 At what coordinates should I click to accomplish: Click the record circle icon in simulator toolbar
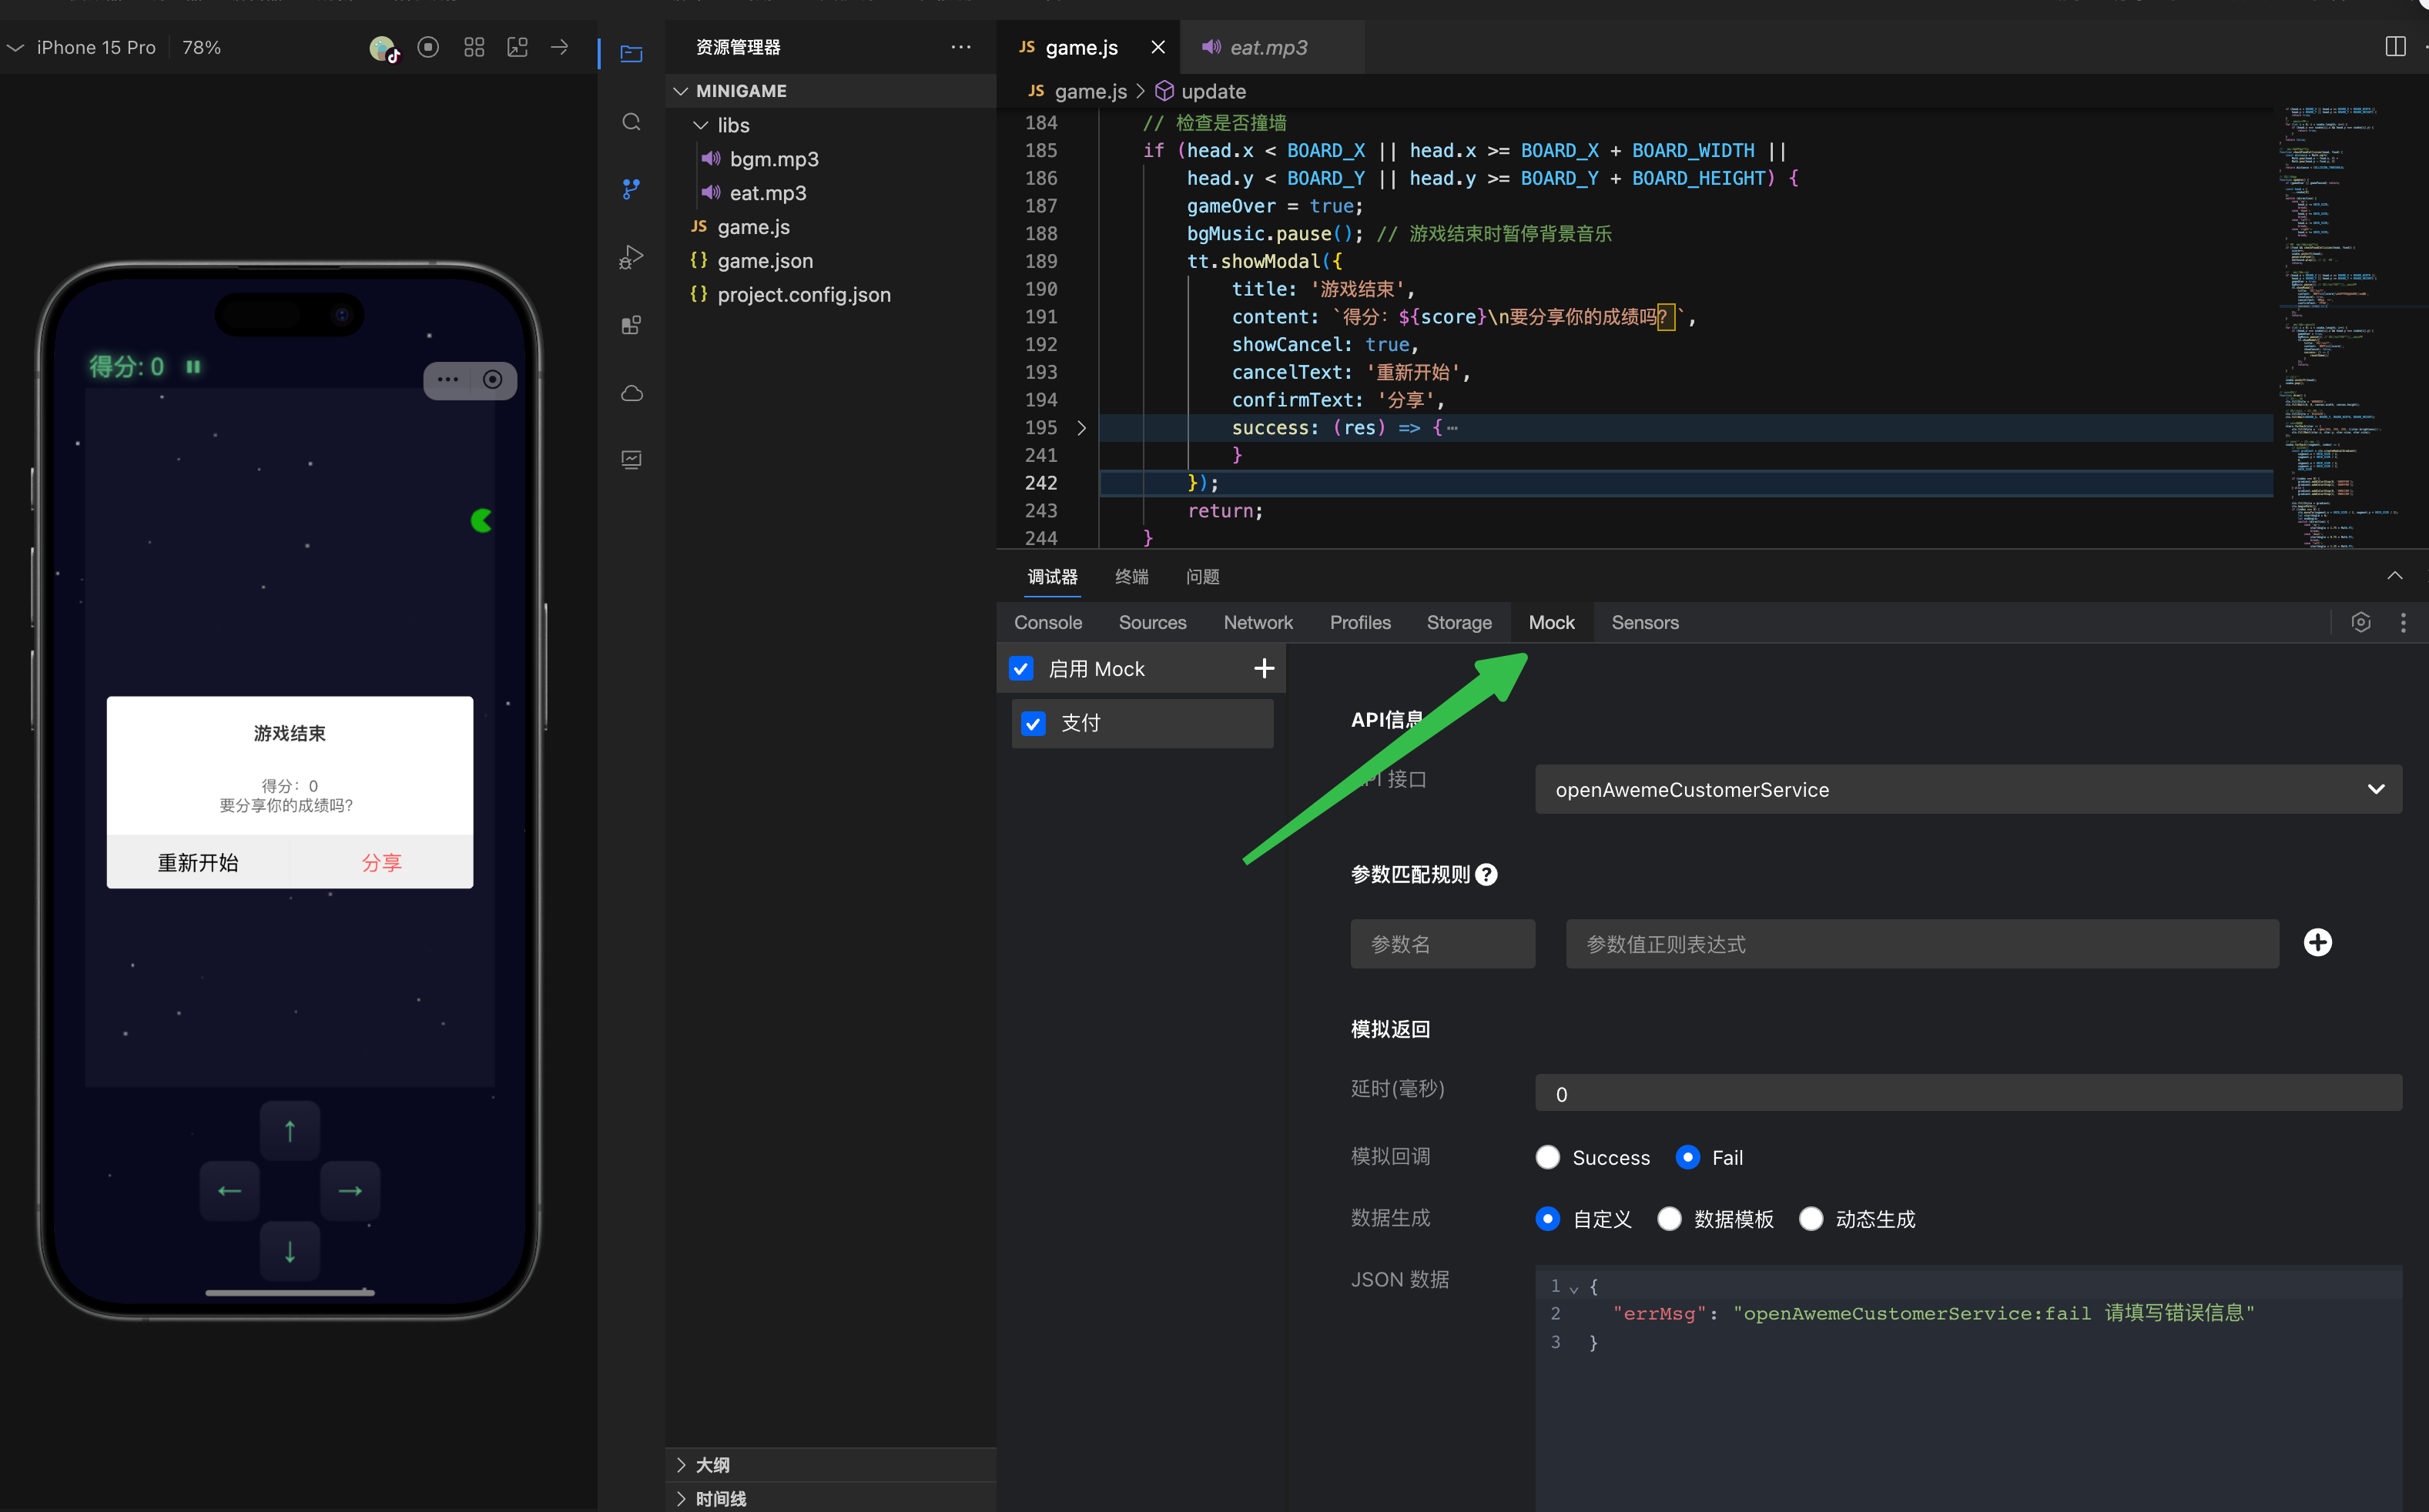coord(428,47)
